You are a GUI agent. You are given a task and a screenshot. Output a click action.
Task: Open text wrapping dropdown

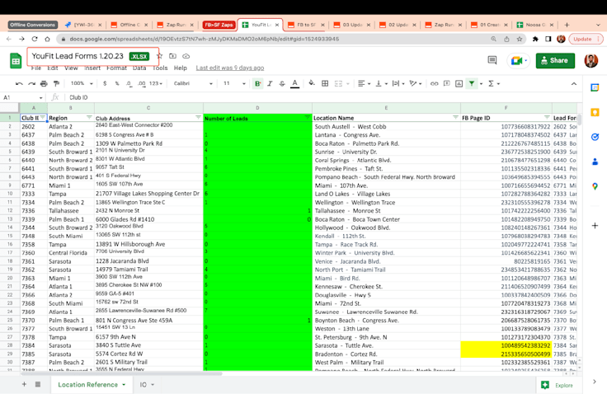coord(398,83)
